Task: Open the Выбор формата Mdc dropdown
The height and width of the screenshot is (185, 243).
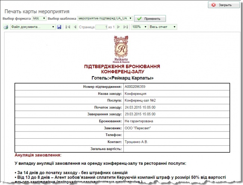Action: coord(39,18)
